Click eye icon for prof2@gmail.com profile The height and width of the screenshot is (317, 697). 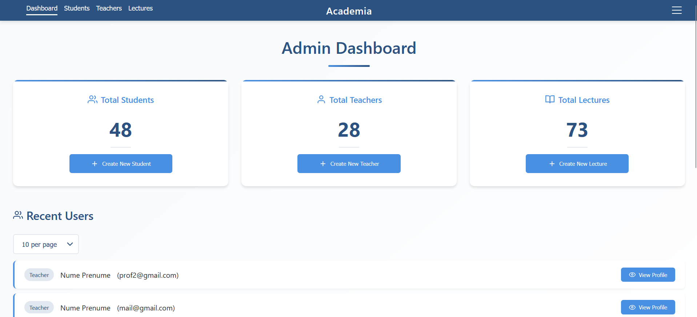632,275
